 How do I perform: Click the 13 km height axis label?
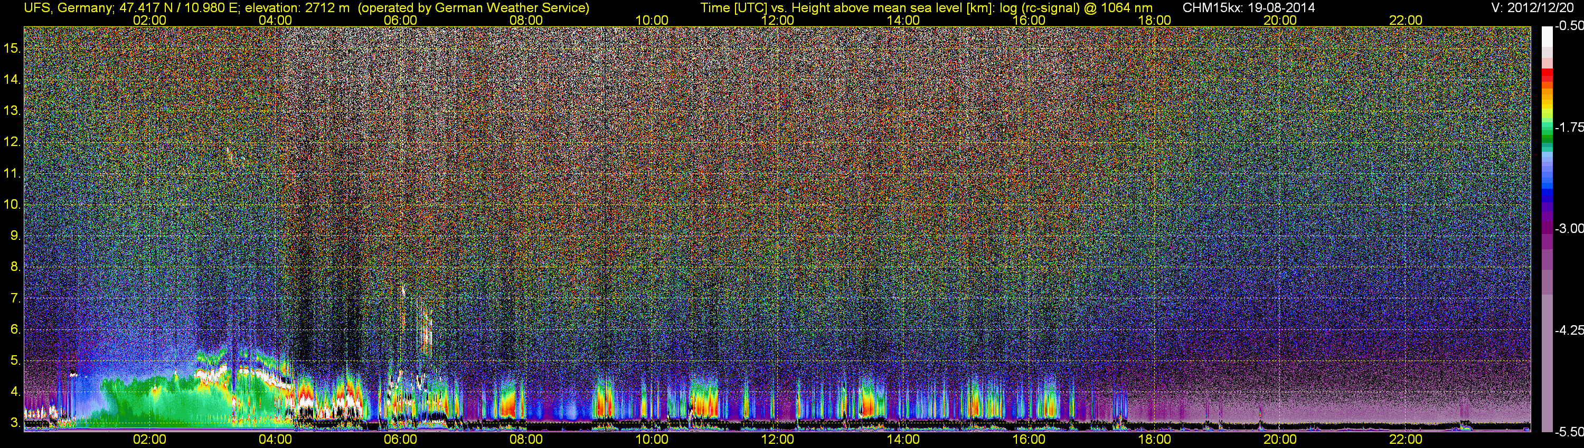[12, 111]
